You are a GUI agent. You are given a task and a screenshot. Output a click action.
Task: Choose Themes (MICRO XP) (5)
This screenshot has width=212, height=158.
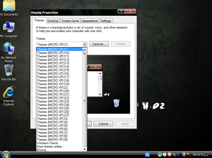60,125
